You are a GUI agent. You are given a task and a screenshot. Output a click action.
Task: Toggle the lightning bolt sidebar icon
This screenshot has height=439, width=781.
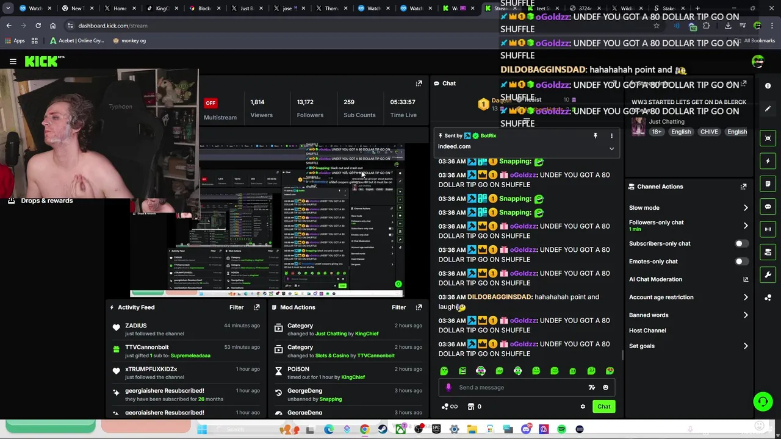(x=768, y=161)
